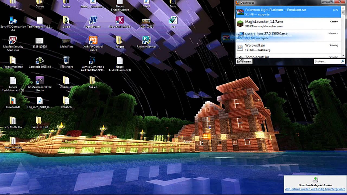
Task: Select the brennen folder on the desktop
Action: pyautogui.click(x=66, y=102)
